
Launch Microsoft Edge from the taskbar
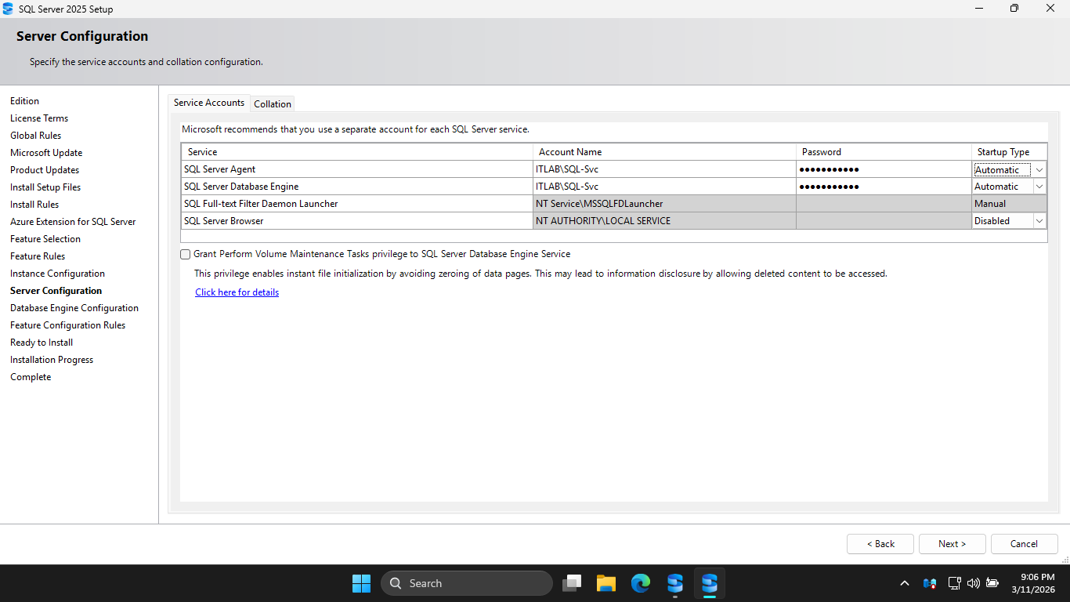tap(641, 583)
